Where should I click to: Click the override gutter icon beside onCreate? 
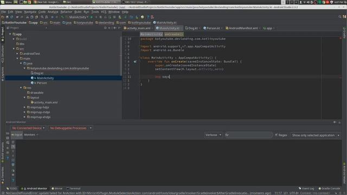tap(135, 62)
